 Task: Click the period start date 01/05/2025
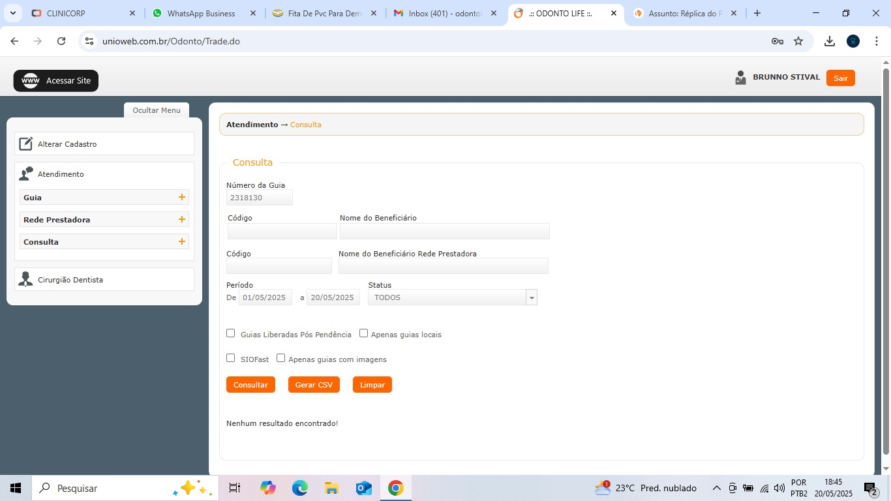[x=265, y=297]
